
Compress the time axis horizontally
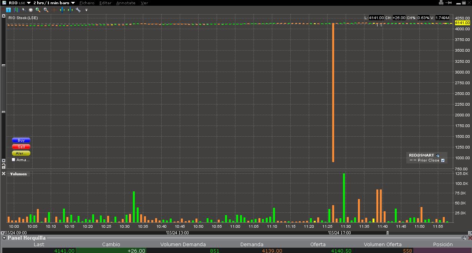70,10
